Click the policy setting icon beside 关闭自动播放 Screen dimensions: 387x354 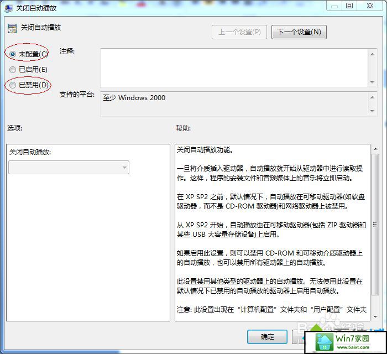12,28
